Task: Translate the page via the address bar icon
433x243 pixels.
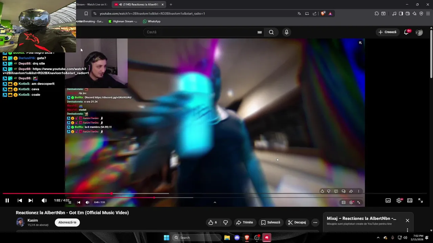Action: (299, 13)
